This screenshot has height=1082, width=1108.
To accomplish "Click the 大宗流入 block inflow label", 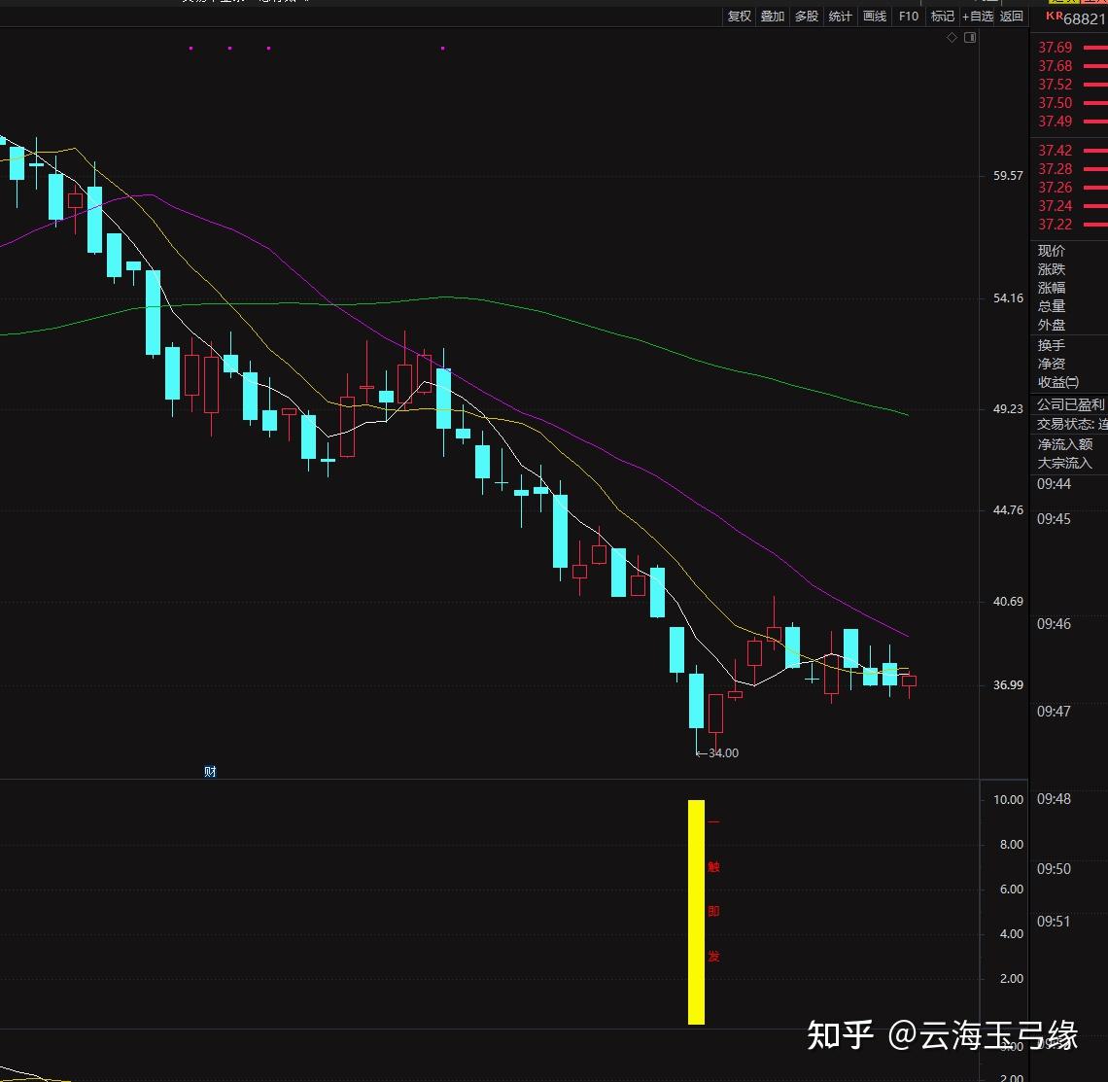I will [x=1064, y=463].
